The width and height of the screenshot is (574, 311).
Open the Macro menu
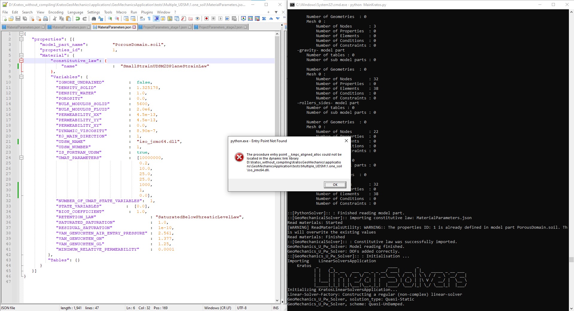point(121,12)
